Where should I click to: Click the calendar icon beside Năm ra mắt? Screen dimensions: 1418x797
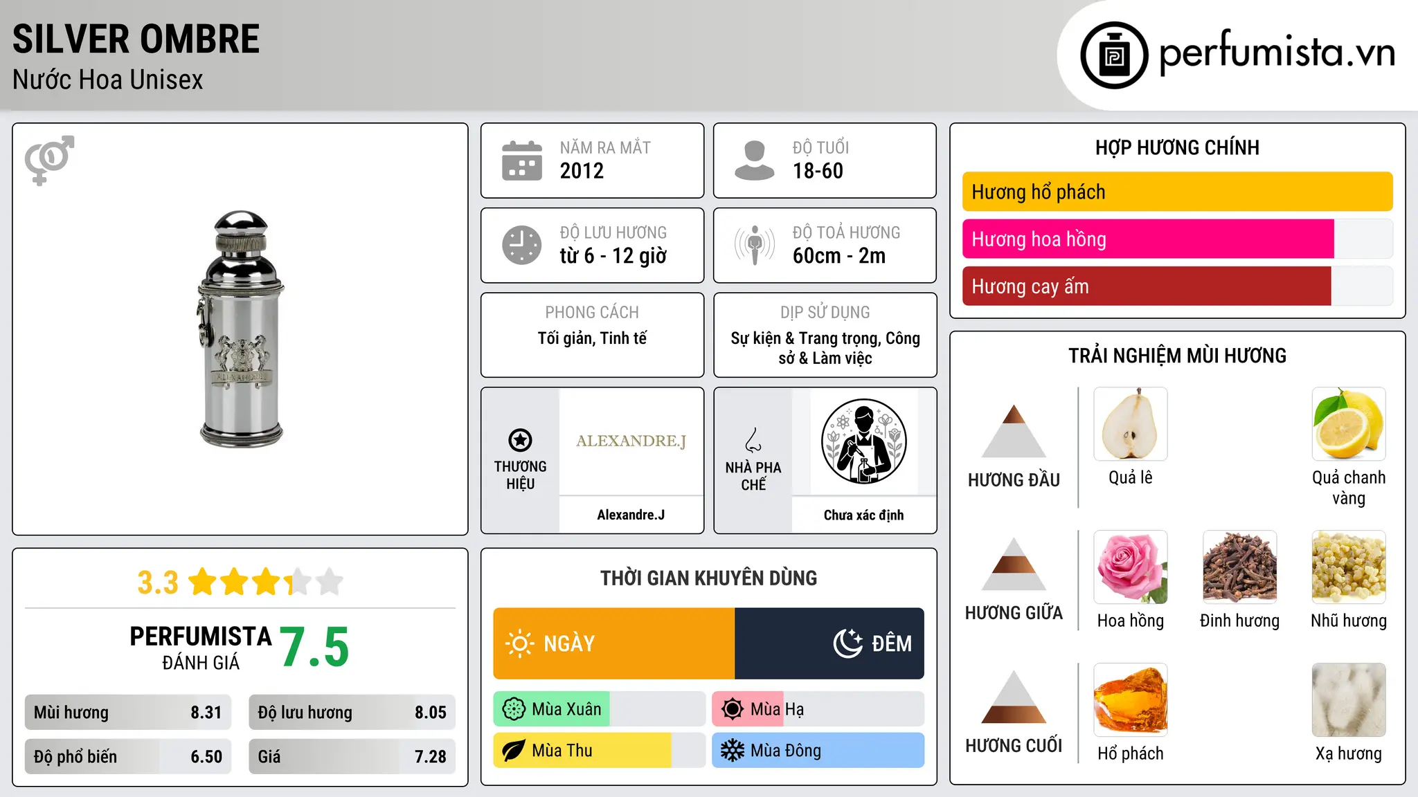[522, 161]
